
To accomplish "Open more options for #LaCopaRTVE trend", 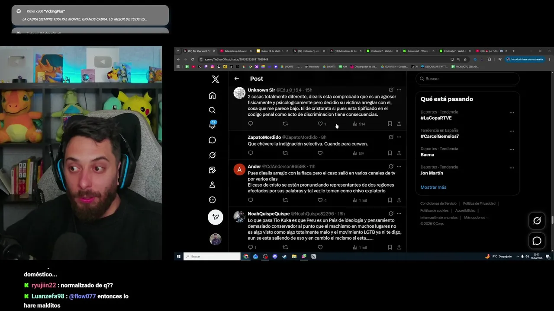I will (x=512, y=113).
